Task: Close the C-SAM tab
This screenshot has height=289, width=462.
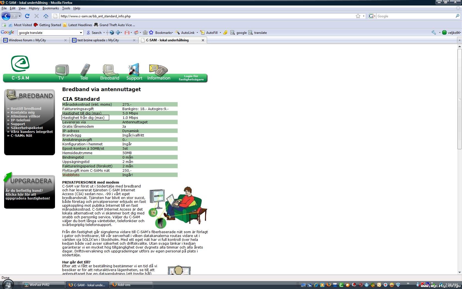Action: click(203, 40)
